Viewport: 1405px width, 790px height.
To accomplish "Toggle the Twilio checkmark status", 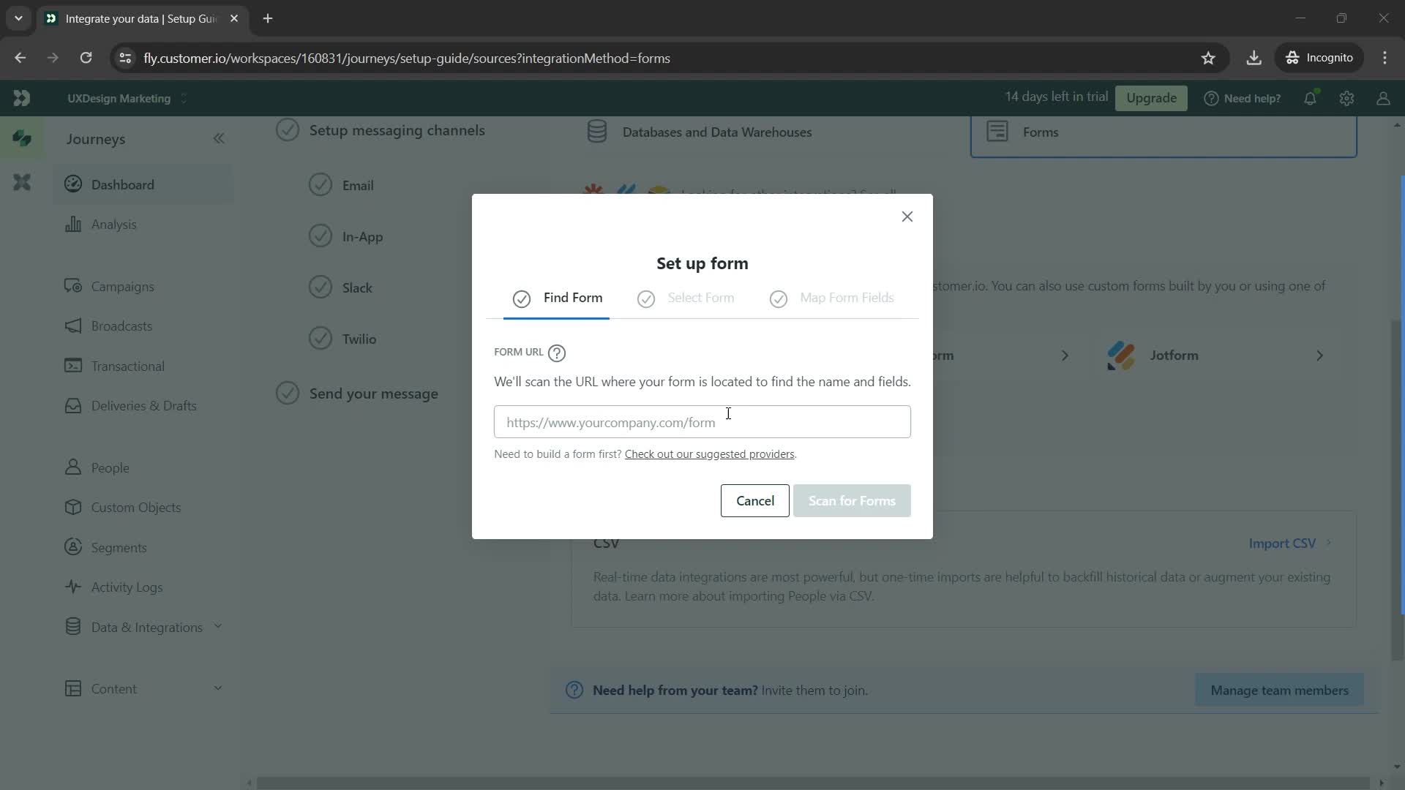I will tap(322, 339).
